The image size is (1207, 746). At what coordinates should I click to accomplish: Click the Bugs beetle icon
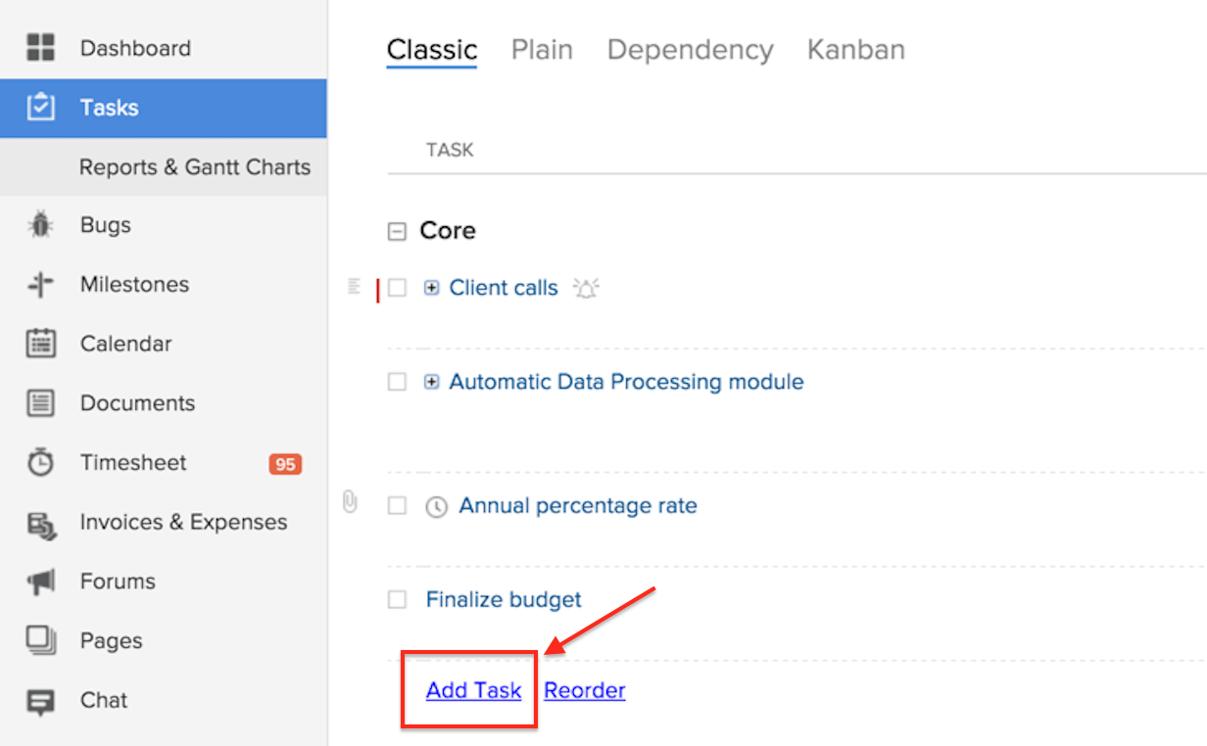coord(40,225)
